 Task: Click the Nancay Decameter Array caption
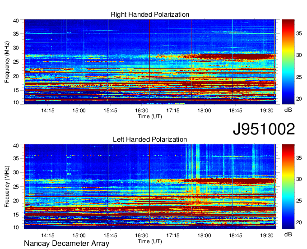[66, 243]
